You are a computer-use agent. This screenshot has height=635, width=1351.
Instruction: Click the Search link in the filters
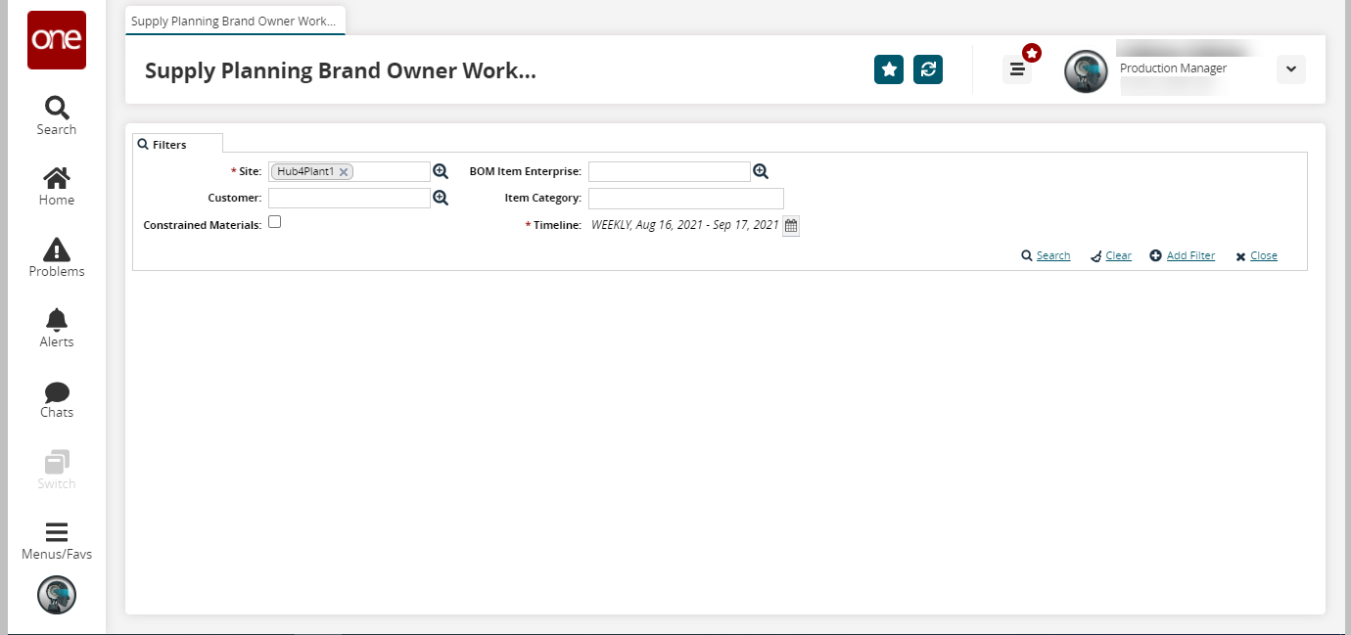tap(1053, 255)
